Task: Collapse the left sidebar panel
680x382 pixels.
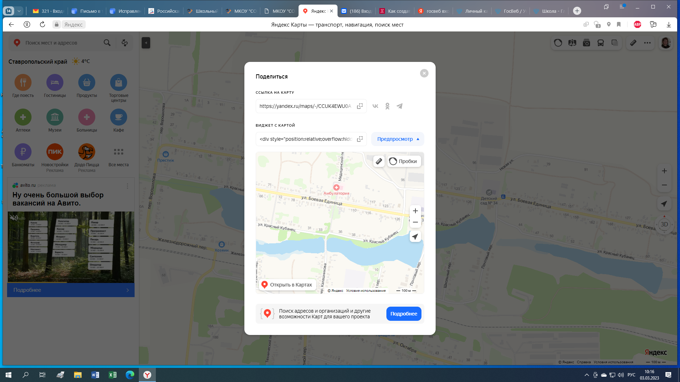Action: 146,43
